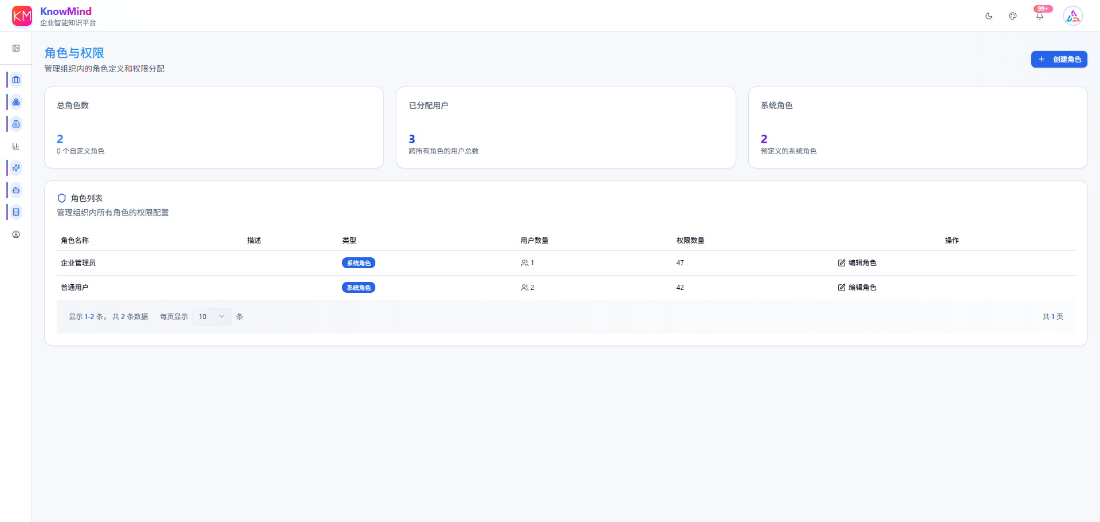The image size is (1100, 522).
Task: Toggle dark mode with the moon icon
Action: (989, 16)
